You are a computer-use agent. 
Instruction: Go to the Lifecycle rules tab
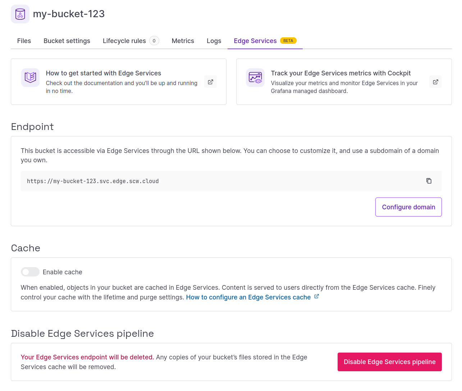[124, 41]
